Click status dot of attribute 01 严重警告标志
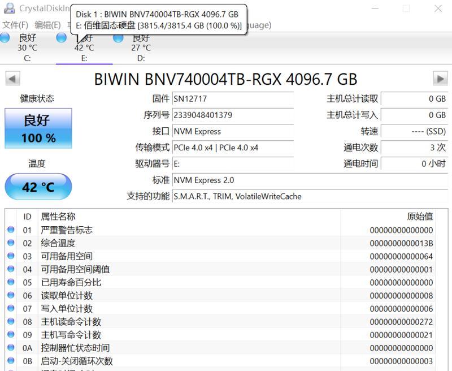Screen dimensions: 452x371 point(11,230)
